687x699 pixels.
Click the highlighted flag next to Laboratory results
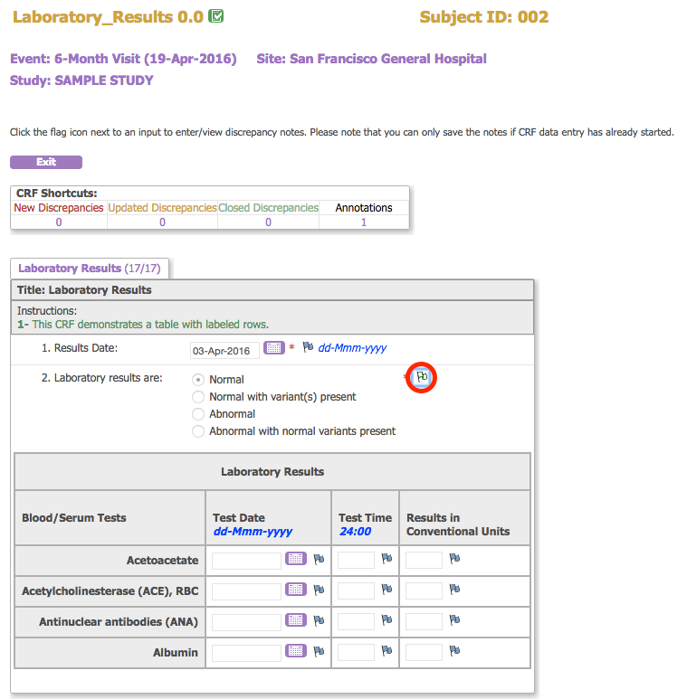pos(422,378)
